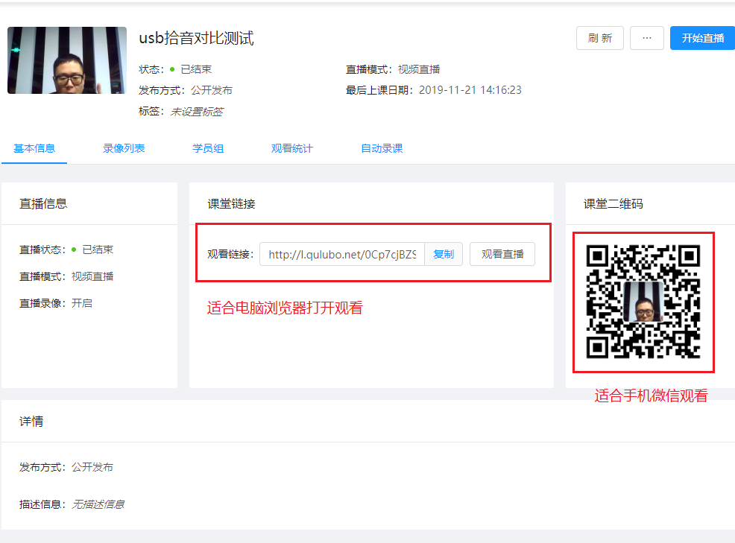Click the 直播状态 已结束 row
The image size is (735, 543).
[66, 250]
